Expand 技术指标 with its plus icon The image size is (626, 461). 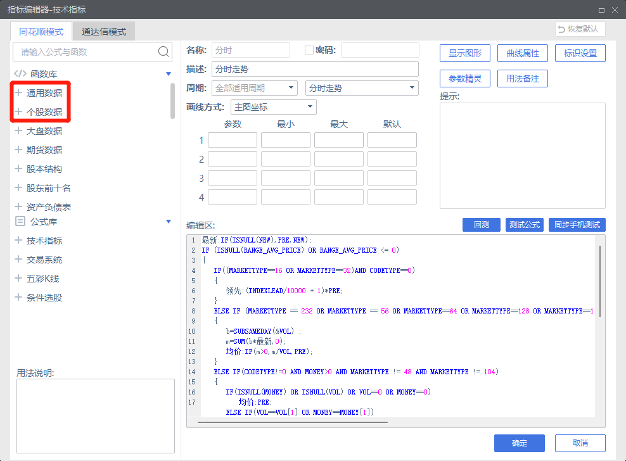click(18, 241)
